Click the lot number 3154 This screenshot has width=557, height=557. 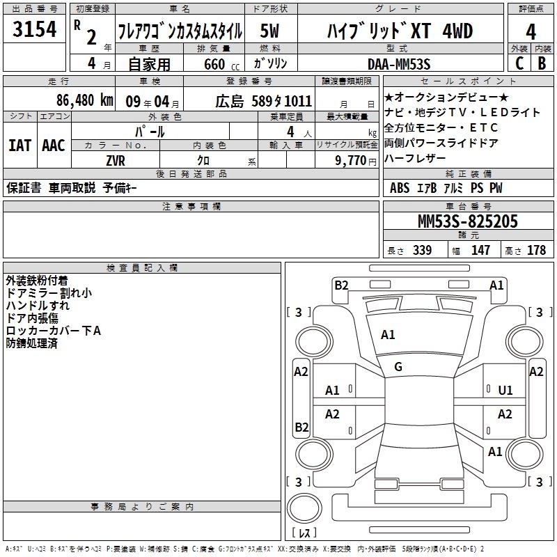coord(35,31)
